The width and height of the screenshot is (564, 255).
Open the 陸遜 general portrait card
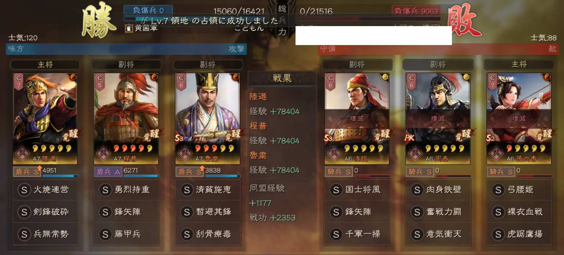(45, 119)
